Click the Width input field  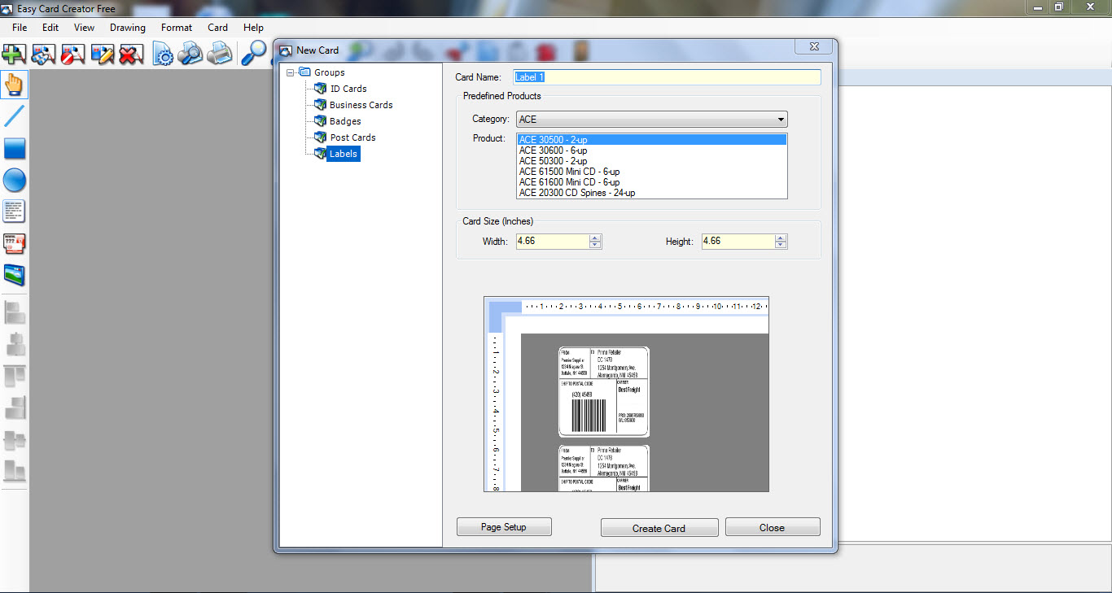coord(553,242)
